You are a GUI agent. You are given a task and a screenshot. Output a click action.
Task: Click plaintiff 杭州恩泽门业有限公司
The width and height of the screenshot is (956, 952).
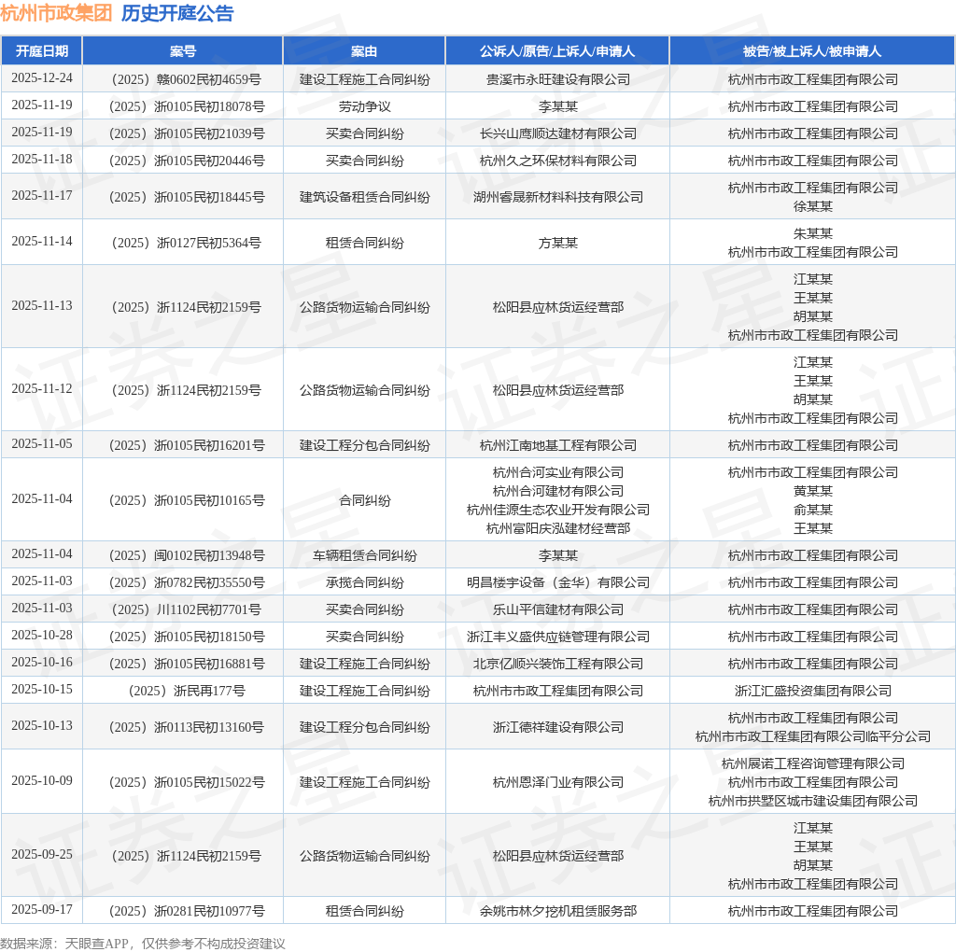point(558,782)
